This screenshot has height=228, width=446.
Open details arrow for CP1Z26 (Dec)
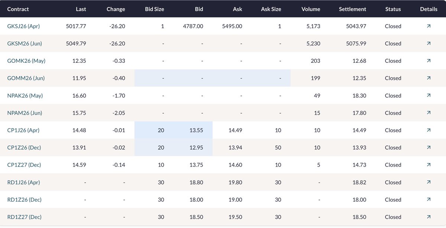click(429, 147)
